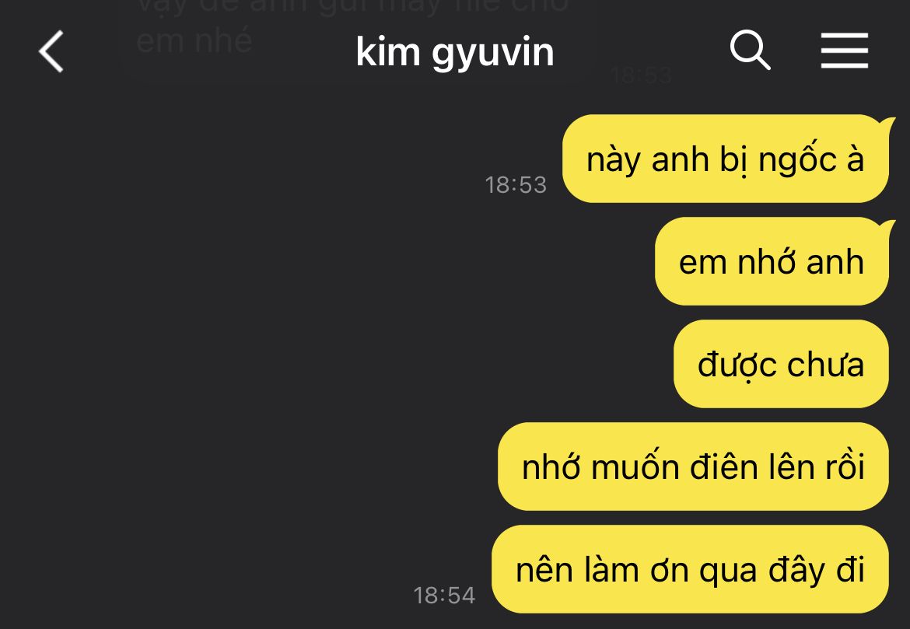
Task: Tap the faded "em nhé" text behind header
Action: point(194,41)
